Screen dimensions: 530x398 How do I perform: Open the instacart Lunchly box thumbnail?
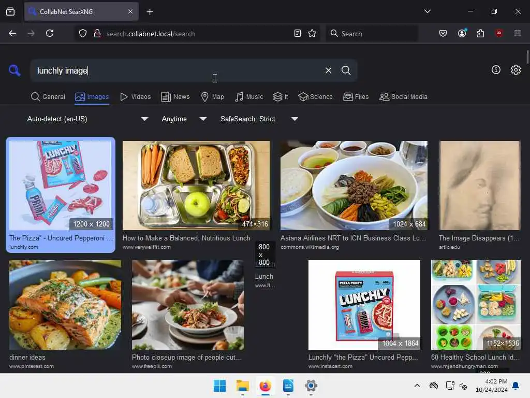tap(364, 305)
